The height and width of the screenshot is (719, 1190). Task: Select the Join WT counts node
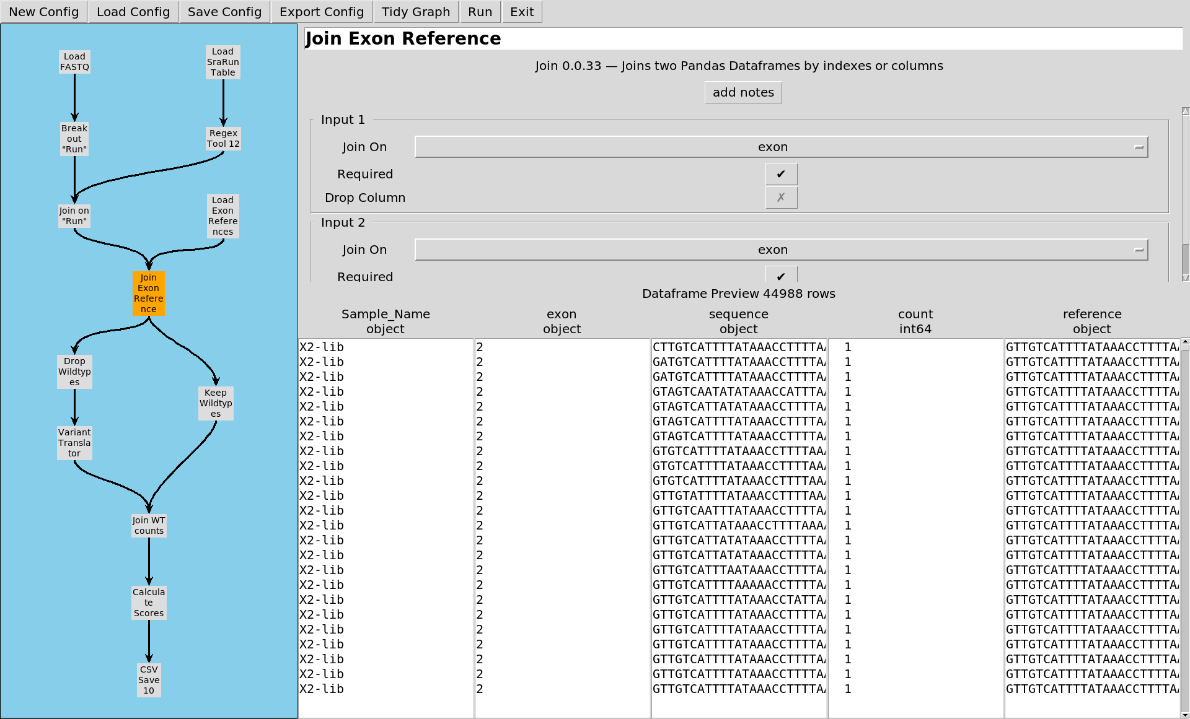[149, 525]
